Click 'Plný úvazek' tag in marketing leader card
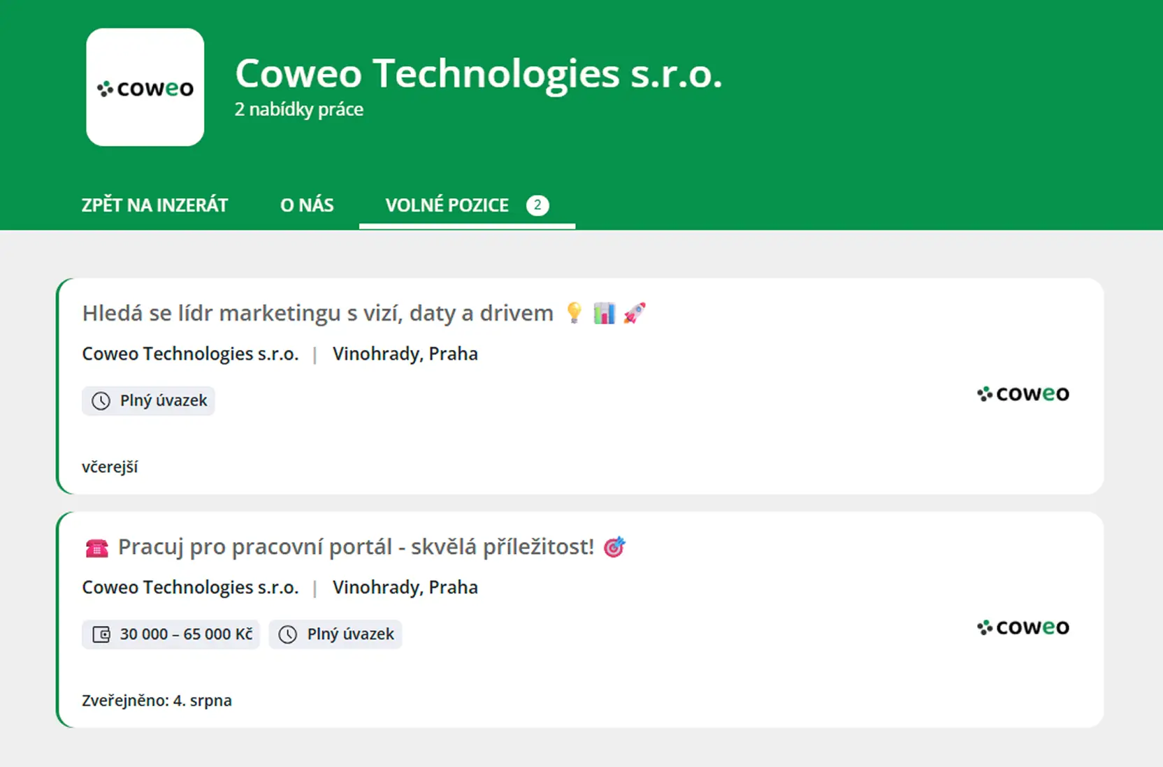1163x767 pixels. click(148, 401)
